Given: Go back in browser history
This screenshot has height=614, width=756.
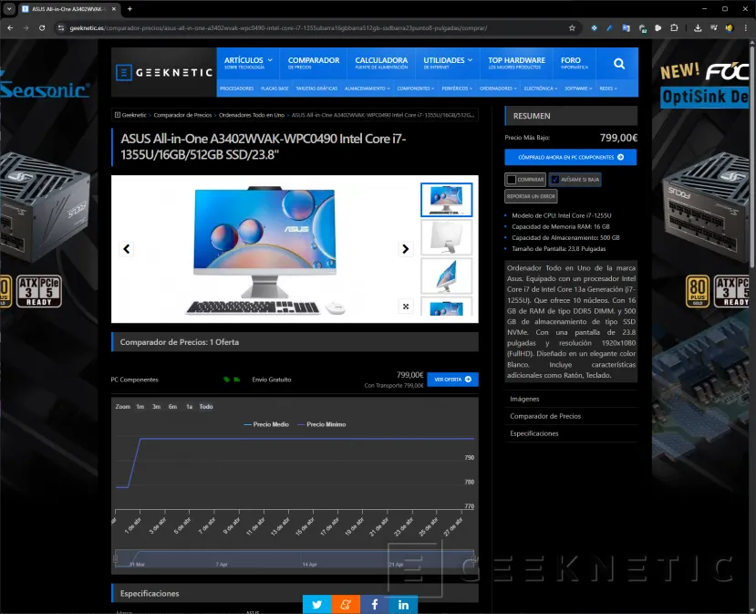Looking at the screenshot, I should (x=10, y=28).
